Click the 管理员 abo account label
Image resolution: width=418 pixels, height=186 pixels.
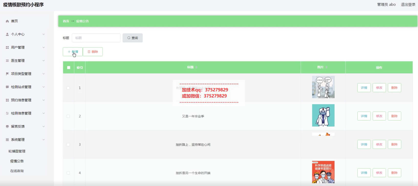point(387,5)
